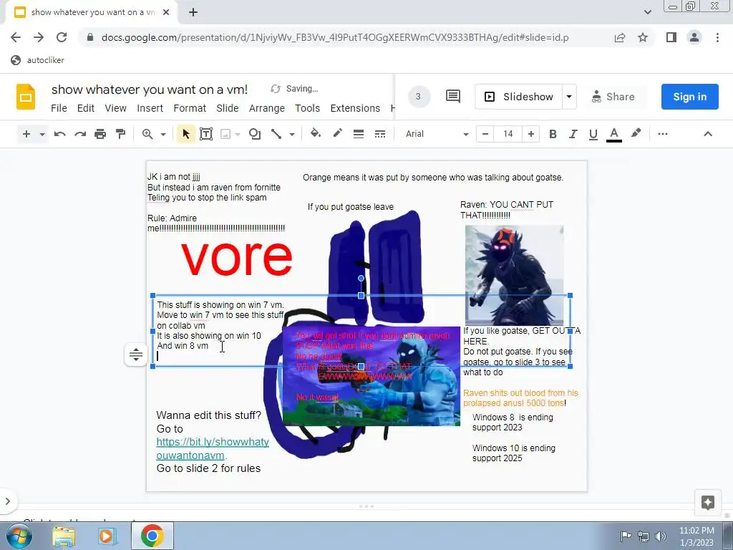
Task: Open the View menu
Action: [x=115, y=109]
